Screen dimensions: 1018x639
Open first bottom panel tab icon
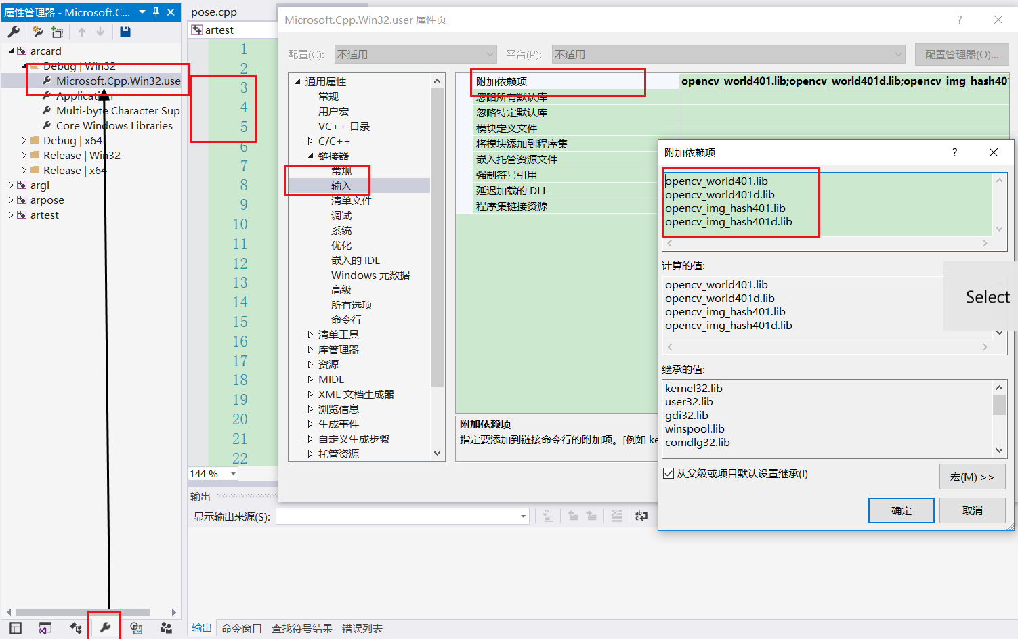point(16,628)
